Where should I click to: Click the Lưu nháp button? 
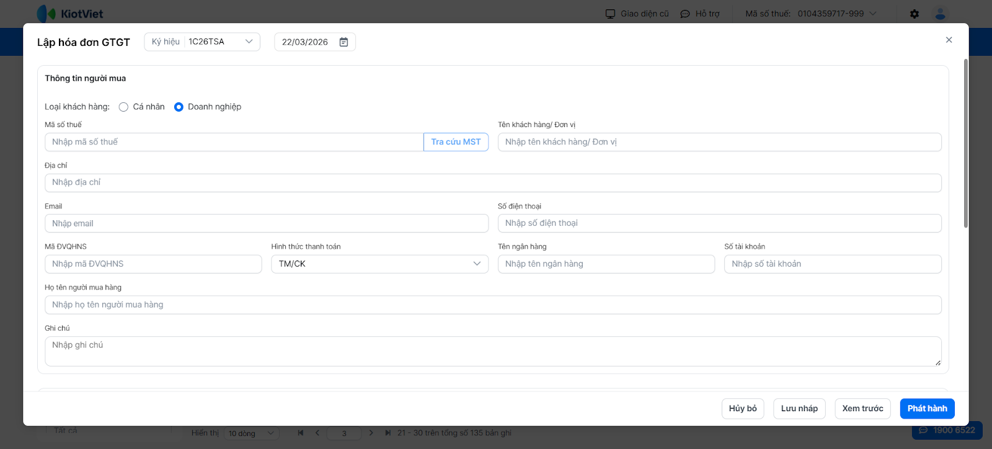point(799,409)
